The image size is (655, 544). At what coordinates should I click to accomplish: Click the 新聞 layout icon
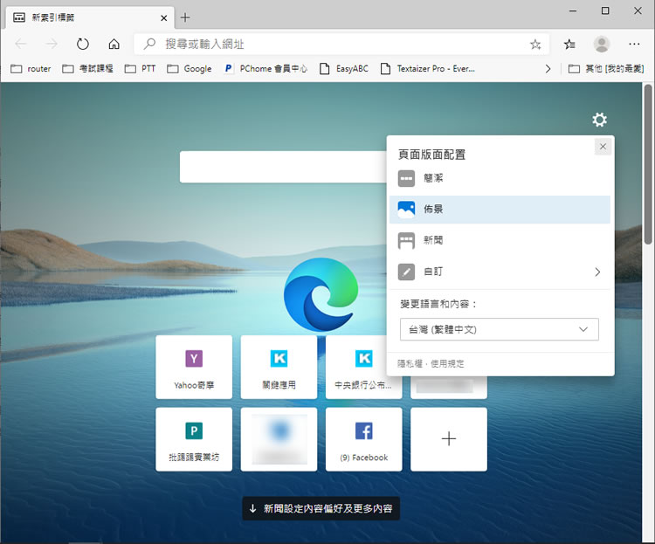[x=406, y=240]
